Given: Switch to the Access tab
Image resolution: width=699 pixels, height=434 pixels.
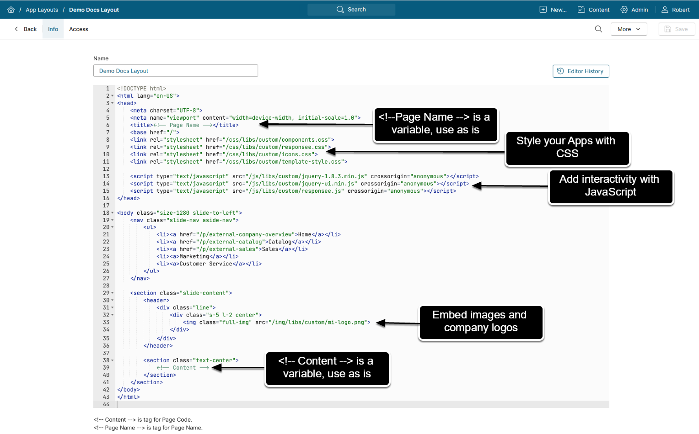Looking at the screenshot, I should [x=79, y=29].
